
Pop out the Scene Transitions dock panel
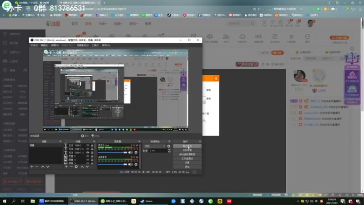tap(169, 141)
